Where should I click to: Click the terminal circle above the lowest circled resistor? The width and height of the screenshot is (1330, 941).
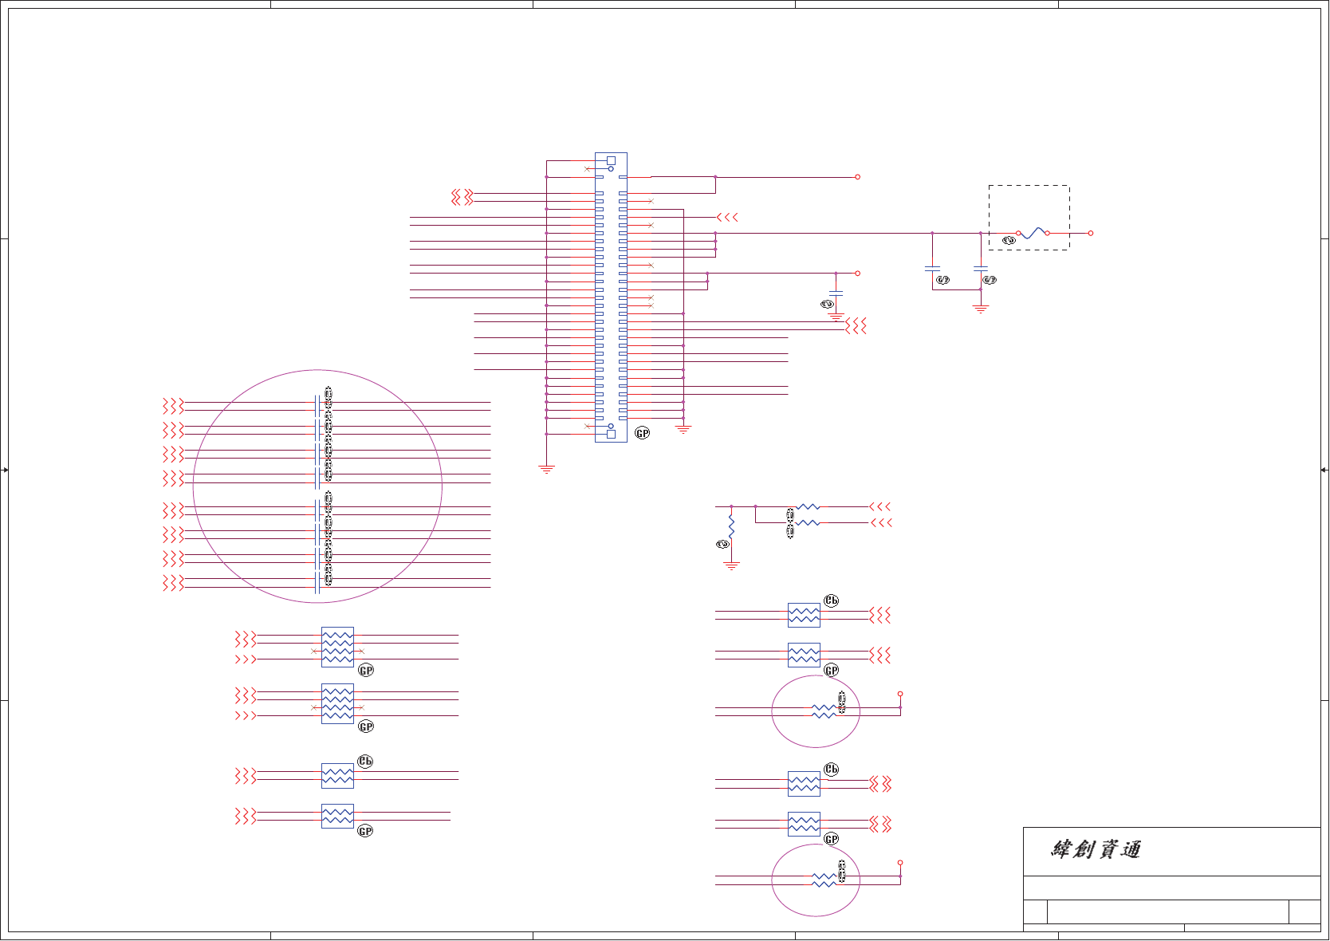(900, 863)
